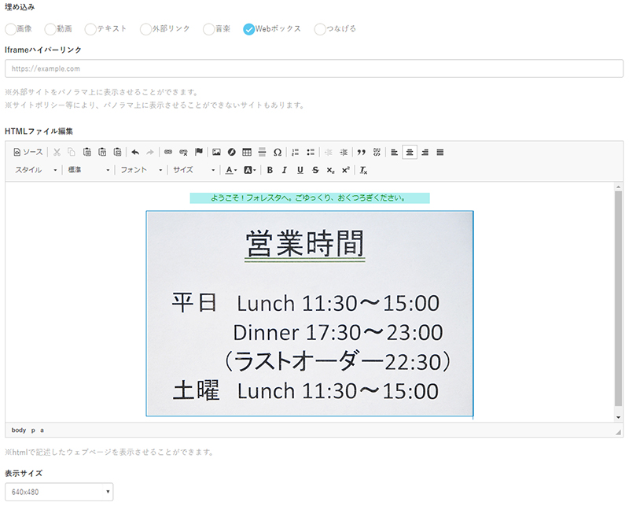Screen dimensions: 629x506
Task: Select the 画像 radio button
Action: click(x=11, y=29)
